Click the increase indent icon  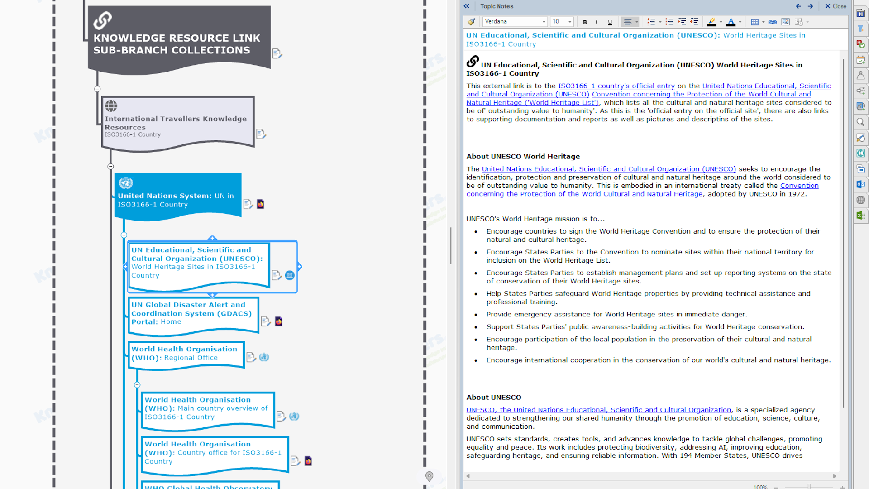[x=695, y=22]
